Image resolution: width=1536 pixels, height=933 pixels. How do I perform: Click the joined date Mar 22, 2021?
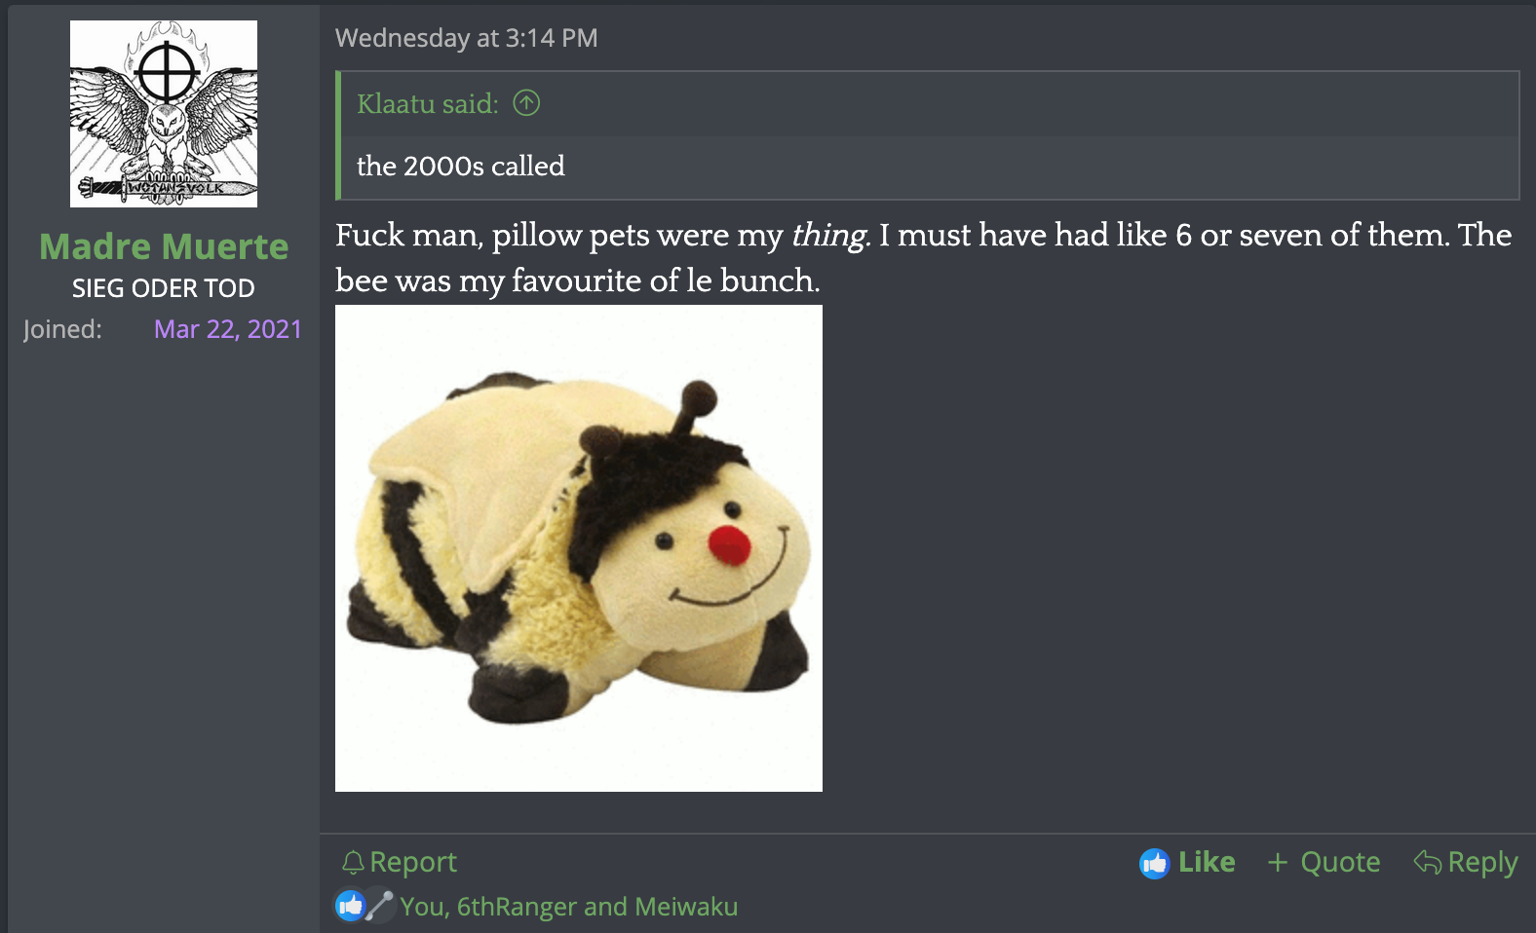point(228,329)
